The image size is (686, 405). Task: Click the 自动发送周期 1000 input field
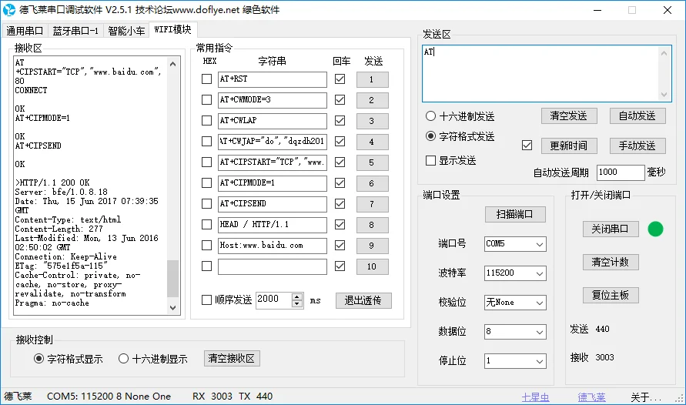pos(621,172)
